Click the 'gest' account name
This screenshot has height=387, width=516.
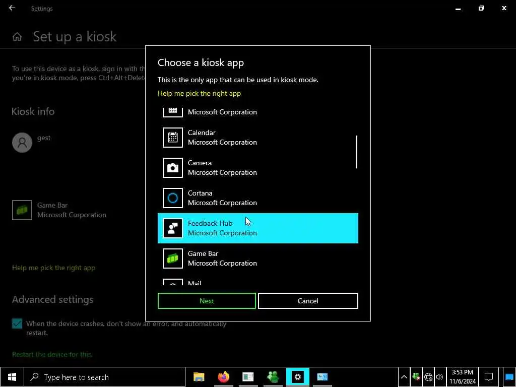[x=44, y=138]
